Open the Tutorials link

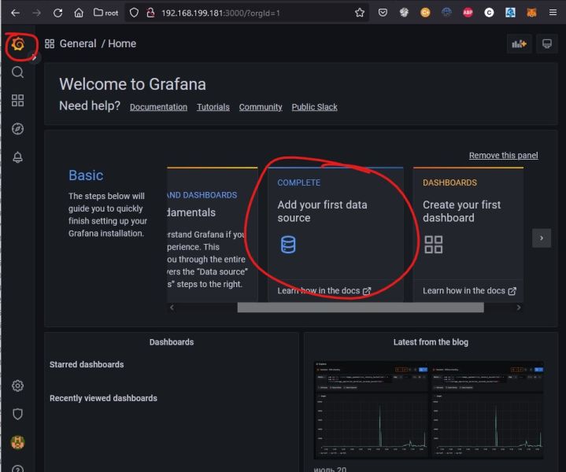coord(213,107)
